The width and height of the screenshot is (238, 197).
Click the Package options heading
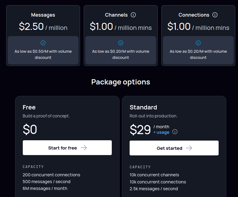tap(121, 82)
